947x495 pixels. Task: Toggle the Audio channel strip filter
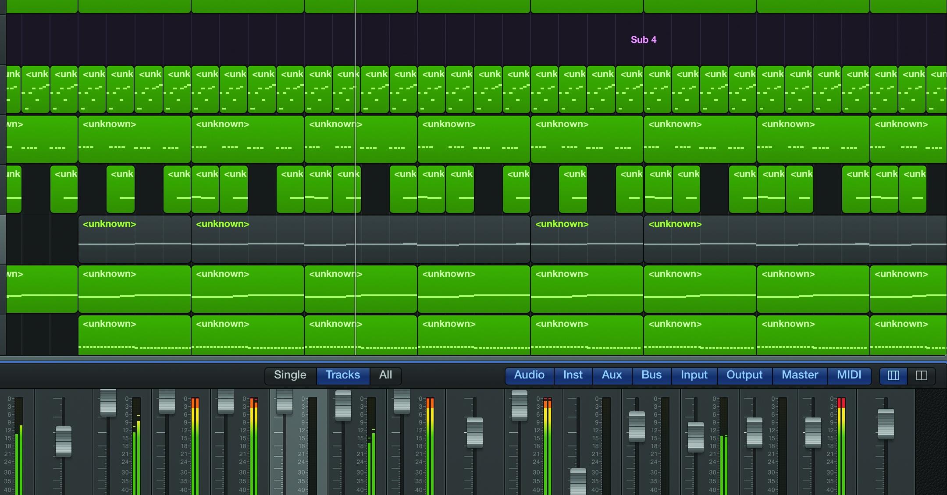pyautogui.click(x=529, y=375)
